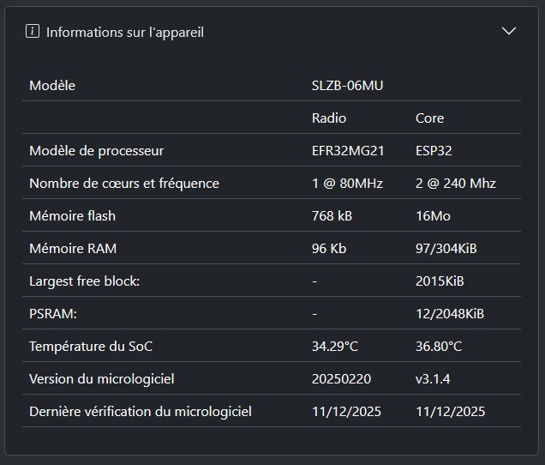Click the Core column header
This screenshot has height=465, width=545.
coord(429,118)
